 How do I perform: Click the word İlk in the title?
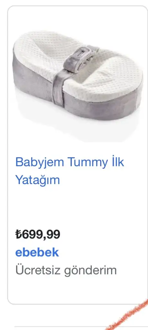[117, 162]
